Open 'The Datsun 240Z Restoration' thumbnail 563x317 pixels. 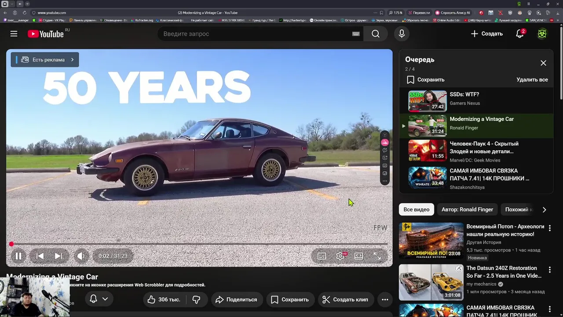pyautogui.click(x=431, y=282)
